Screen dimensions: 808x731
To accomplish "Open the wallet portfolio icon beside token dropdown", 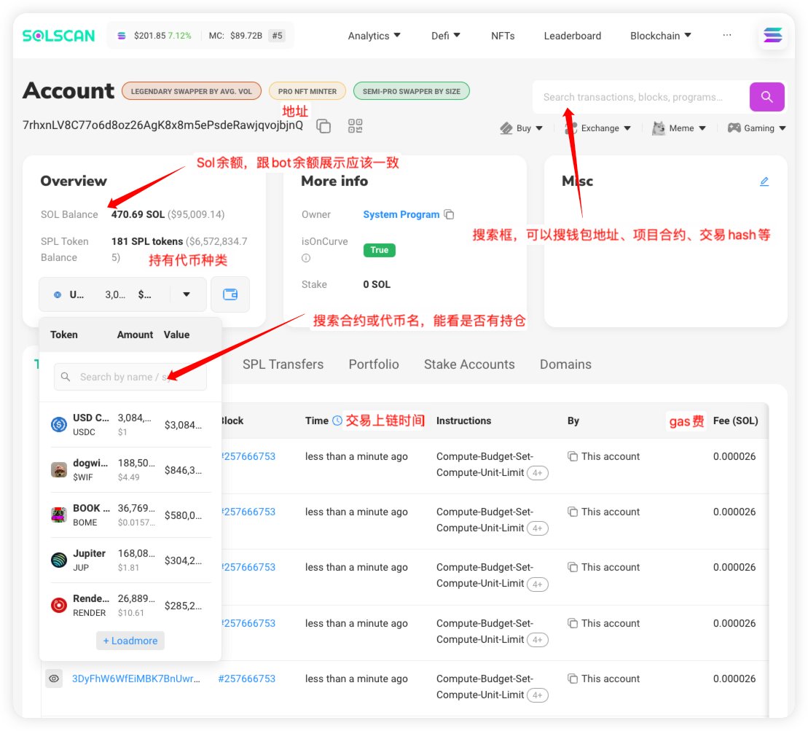I will click(x=230, y=294).
